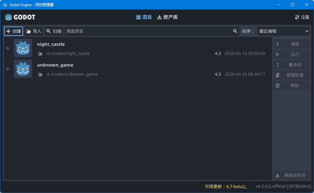Click the 编辑 edit button
This screenshot has width=314, height=193.
(292, 44)
